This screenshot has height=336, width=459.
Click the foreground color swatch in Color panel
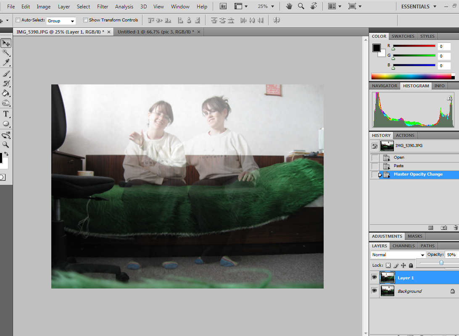[x=377, y=48]
